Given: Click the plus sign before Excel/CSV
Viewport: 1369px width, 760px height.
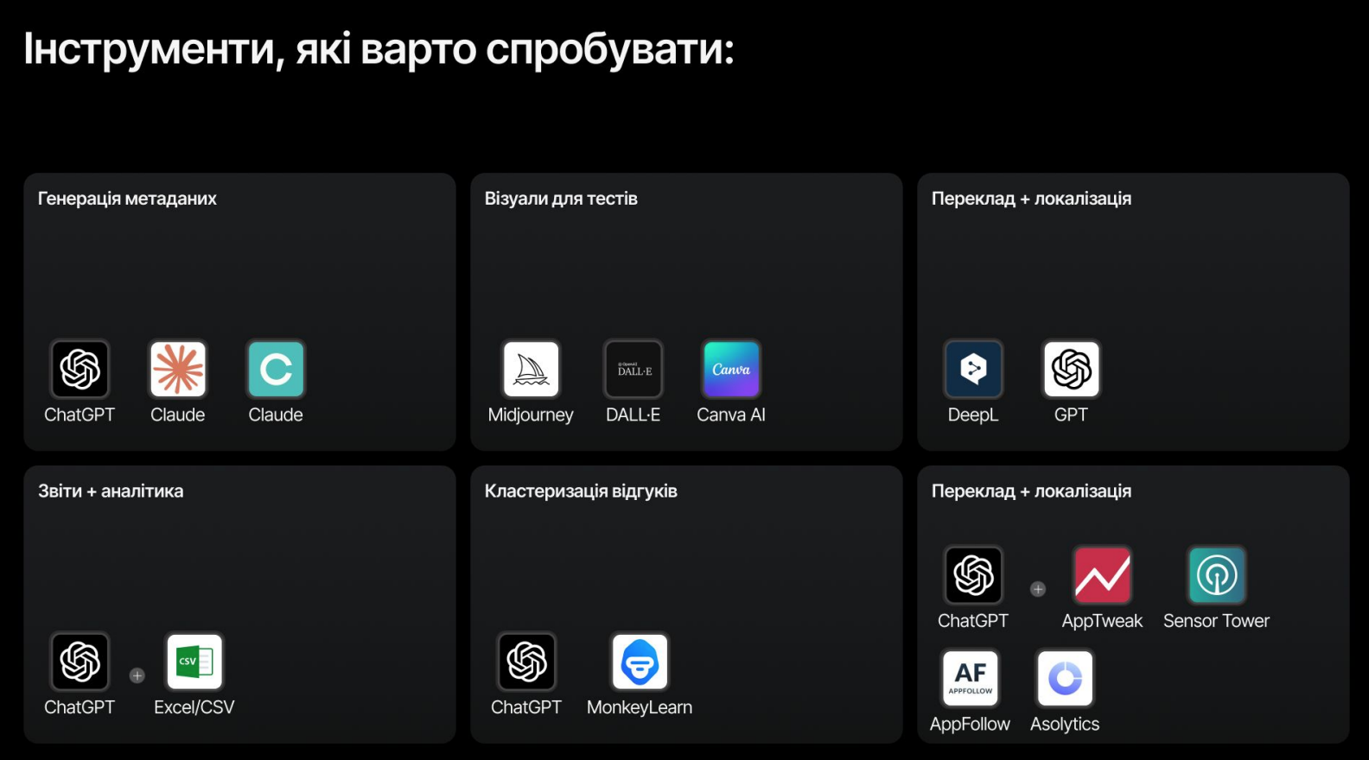Looking at the screenshot, I should coord(137,675).
